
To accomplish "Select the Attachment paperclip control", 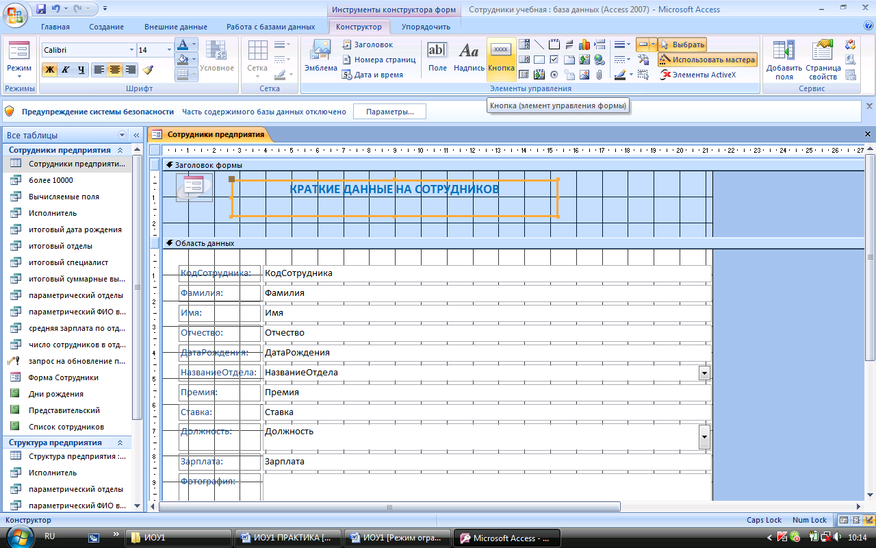I will coord(600,75).
